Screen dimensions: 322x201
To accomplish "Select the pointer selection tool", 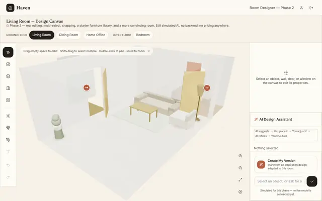I will (x=8, y=52).
